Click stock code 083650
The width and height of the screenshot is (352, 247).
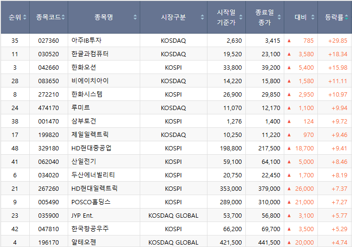[49, 81]
